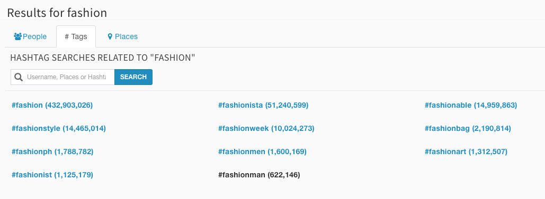
Task: Click the People group icon
Action: (17, 36)
